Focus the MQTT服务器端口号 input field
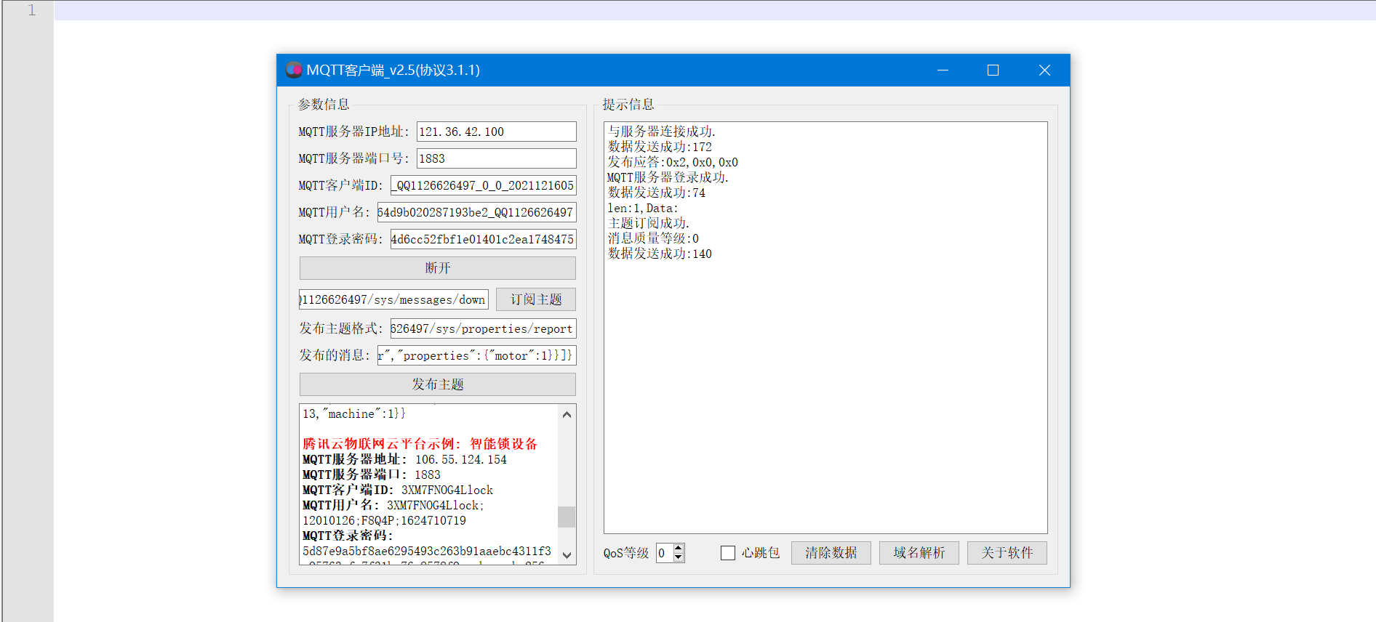Screen dimensions: 1376x622 pyautogui.click(x=497, y=158)
